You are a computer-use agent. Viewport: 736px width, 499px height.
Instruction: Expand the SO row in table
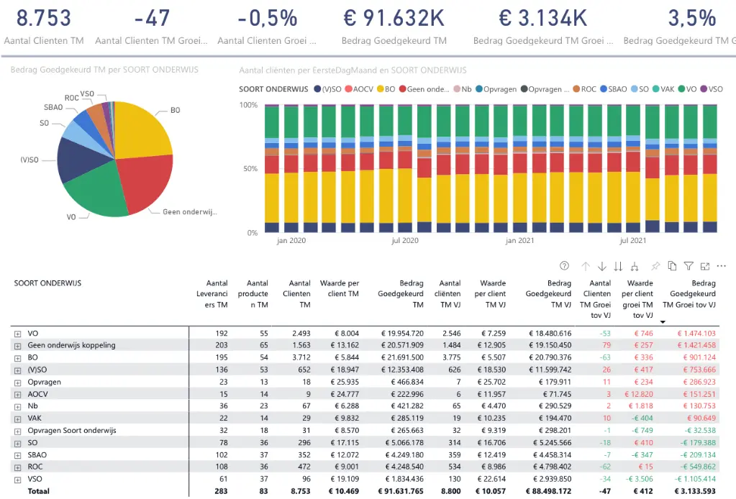point(18,443)
